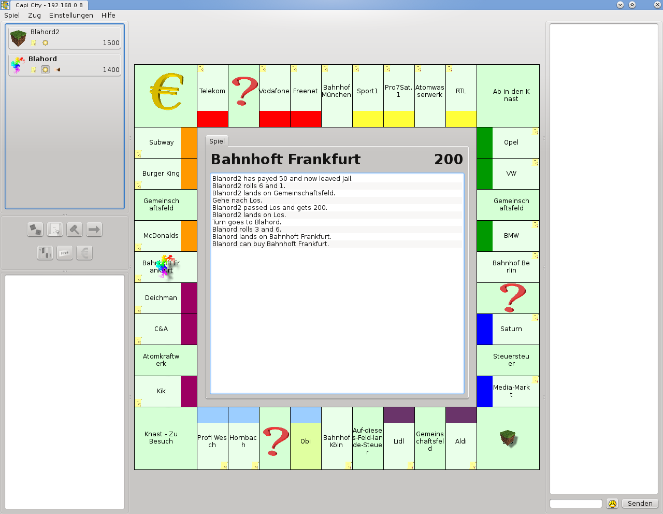
Task: Click the golden Euro start field
Action: (166, 96)
